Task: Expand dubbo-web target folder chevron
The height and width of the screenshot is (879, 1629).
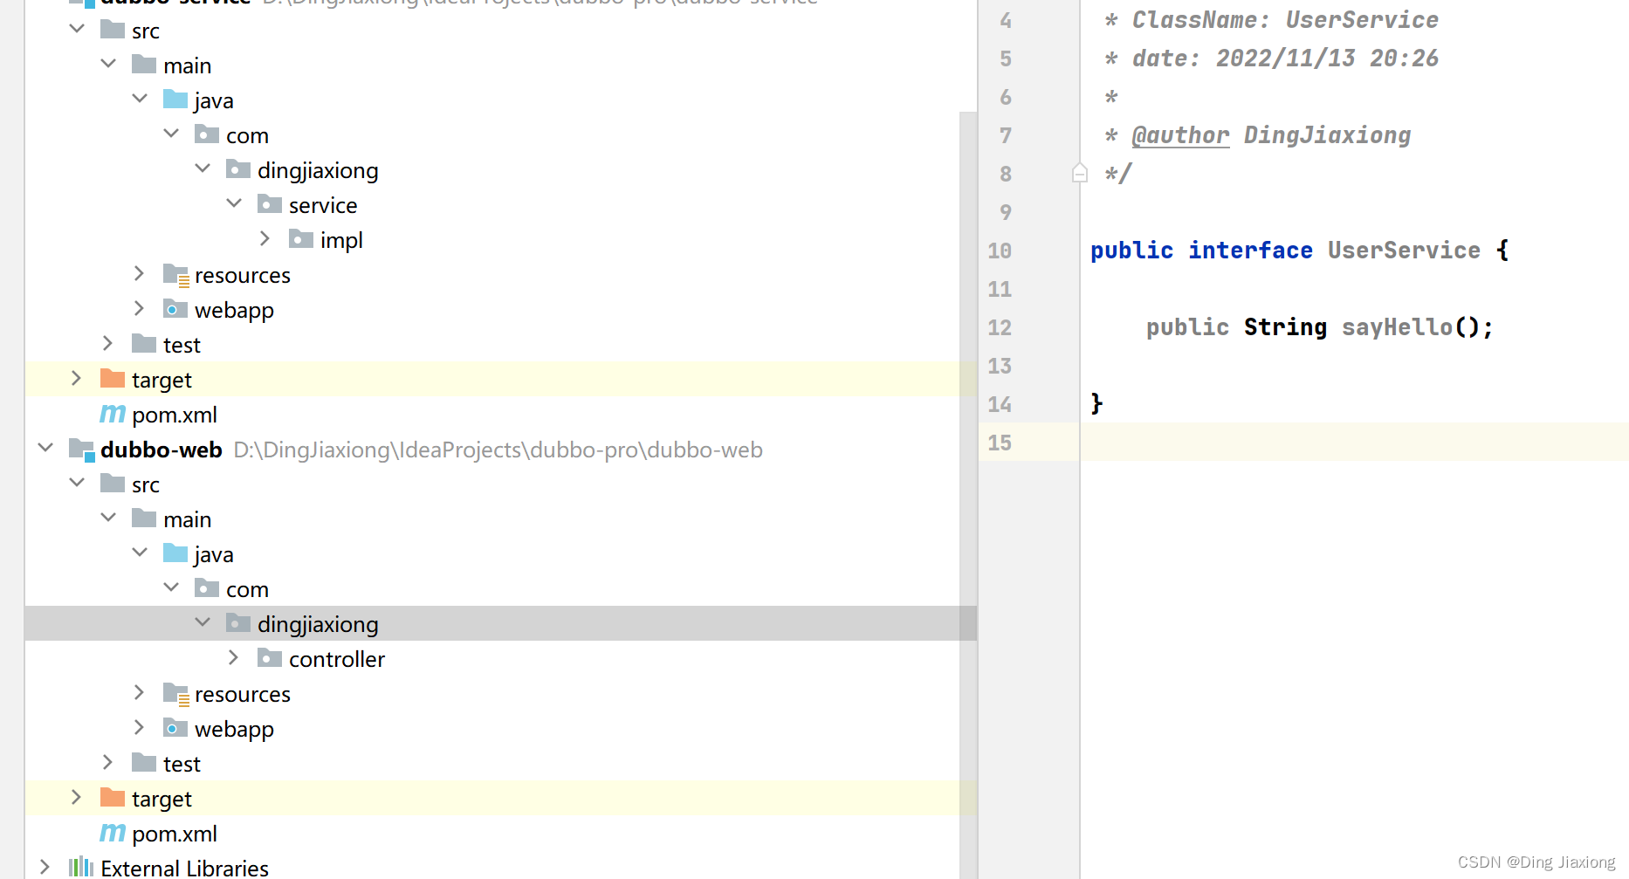Action: tap(76, 797)
